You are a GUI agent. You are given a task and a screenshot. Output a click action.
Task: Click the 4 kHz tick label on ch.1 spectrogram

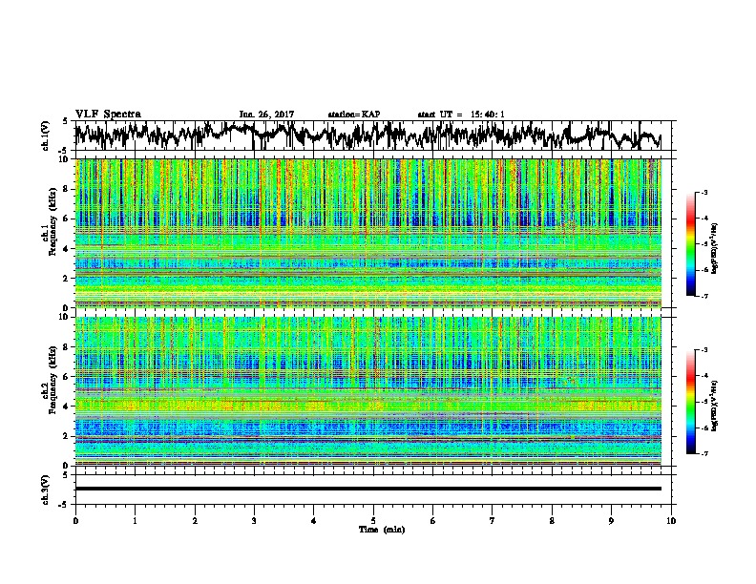[x=67, y=249]
